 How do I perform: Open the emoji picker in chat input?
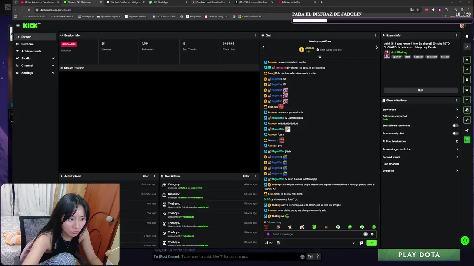pos(372,234)
